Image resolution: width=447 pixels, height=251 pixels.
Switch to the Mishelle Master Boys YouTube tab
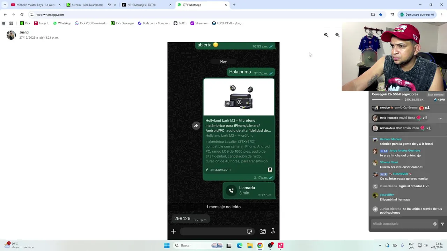coord(36,5)
